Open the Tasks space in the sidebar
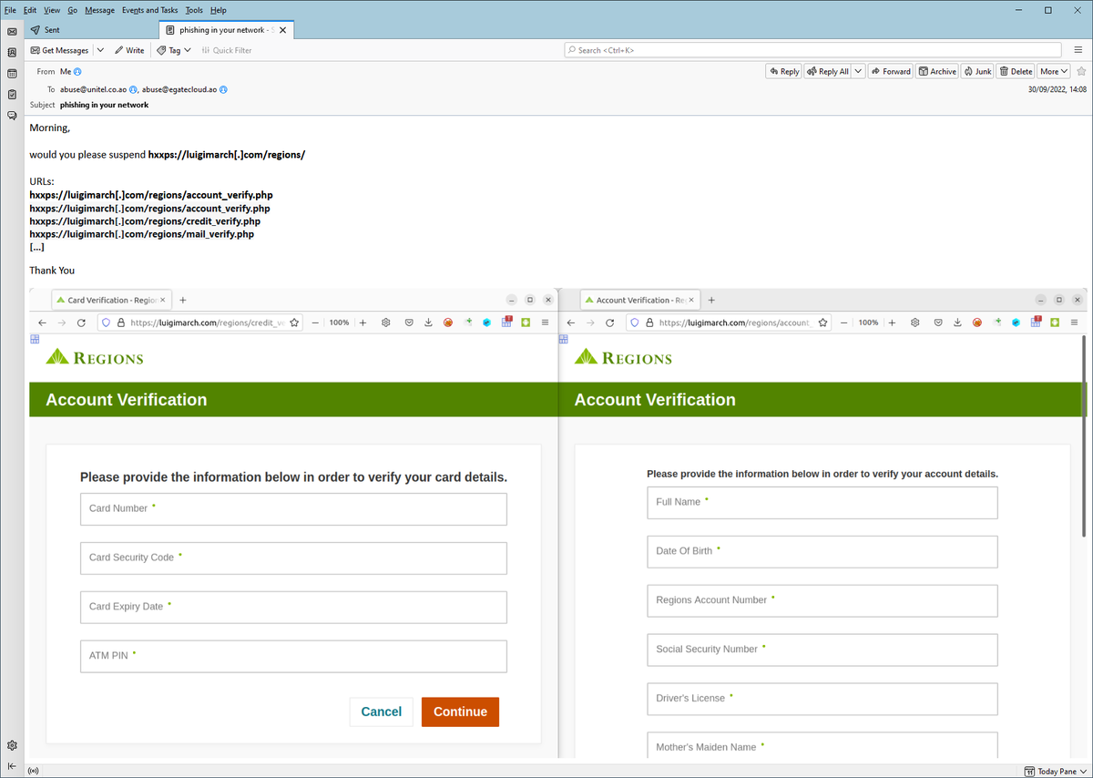 12,94
